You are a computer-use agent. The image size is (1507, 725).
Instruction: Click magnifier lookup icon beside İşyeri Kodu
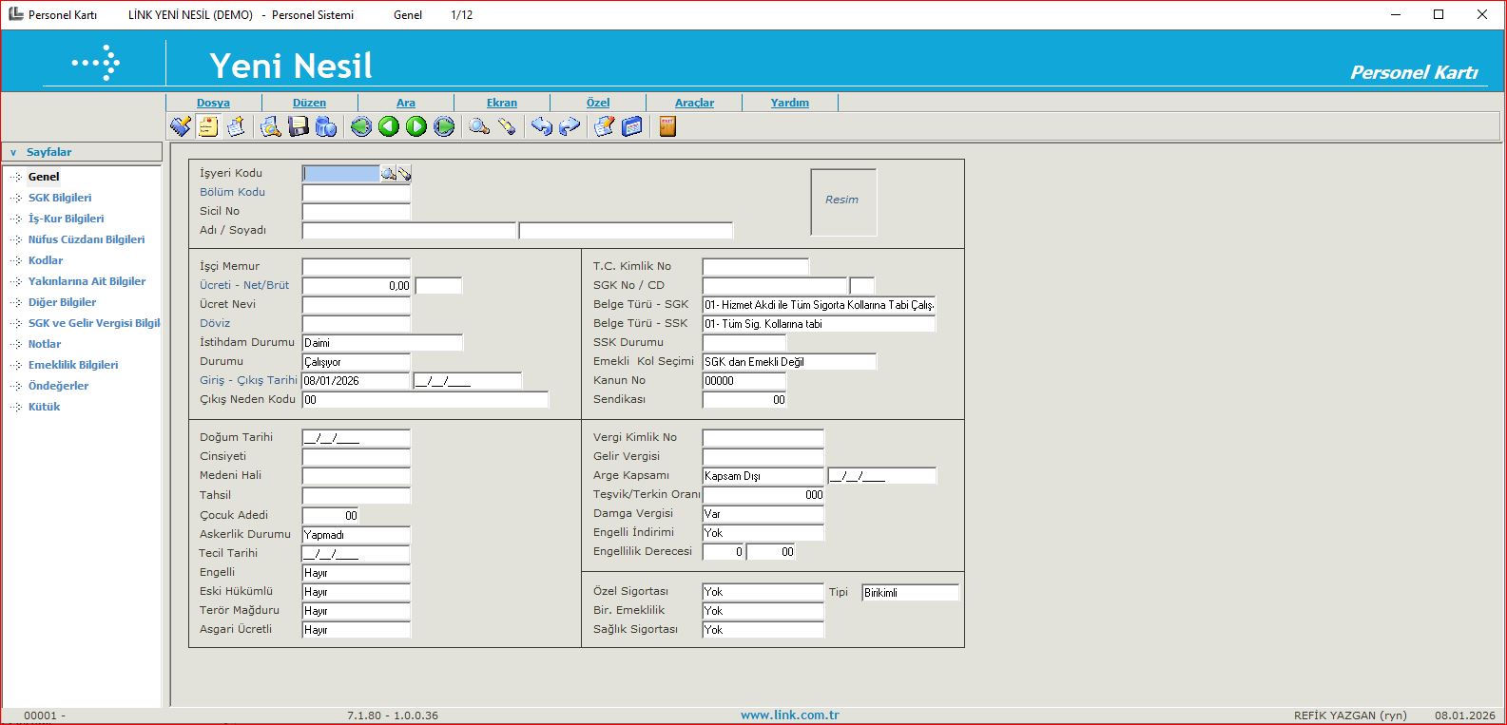388,174
